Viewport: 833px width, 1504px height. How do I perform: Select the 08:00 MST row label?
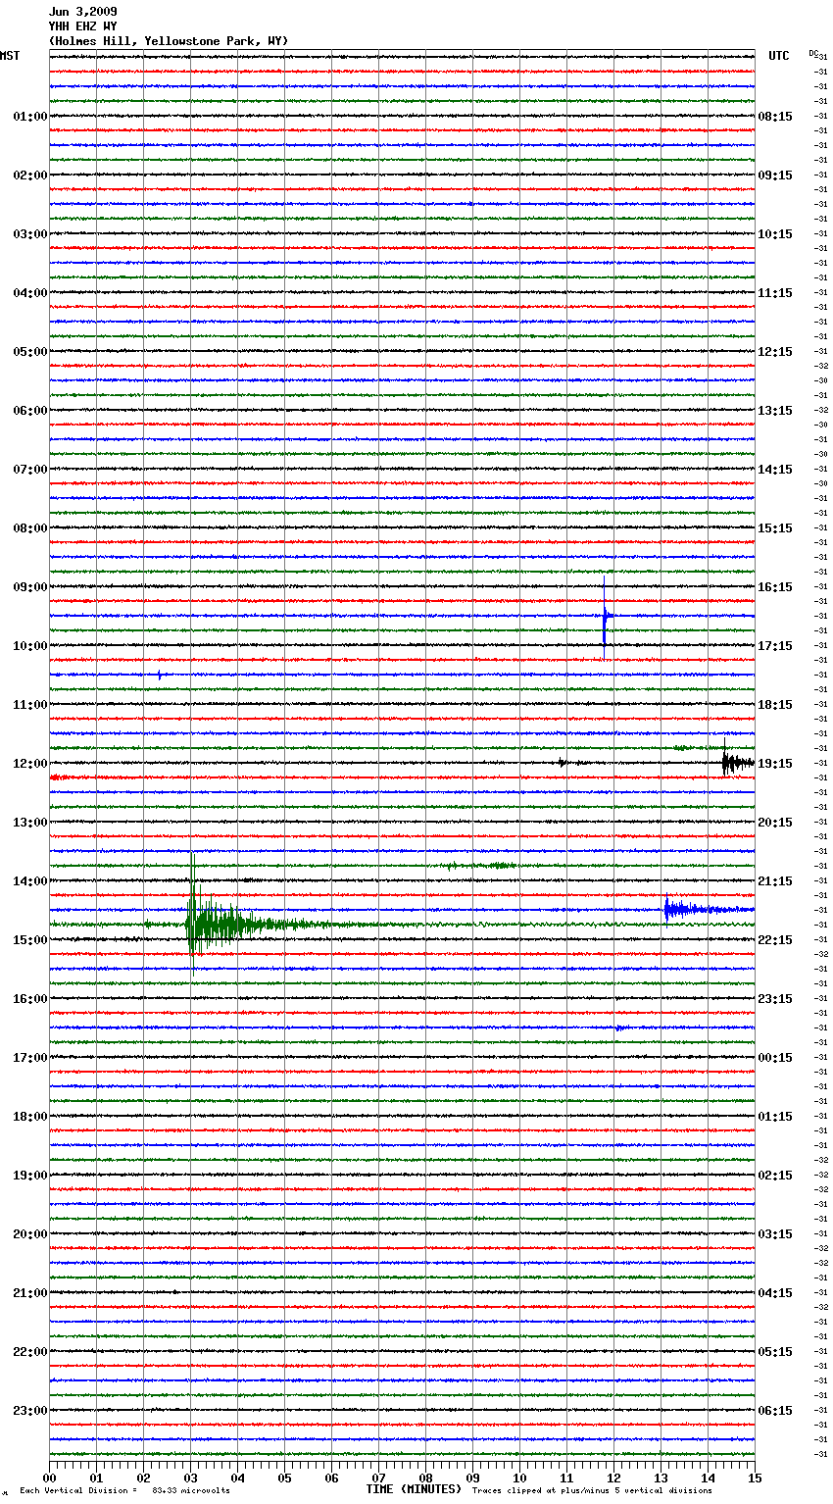[x=30, y=528]
